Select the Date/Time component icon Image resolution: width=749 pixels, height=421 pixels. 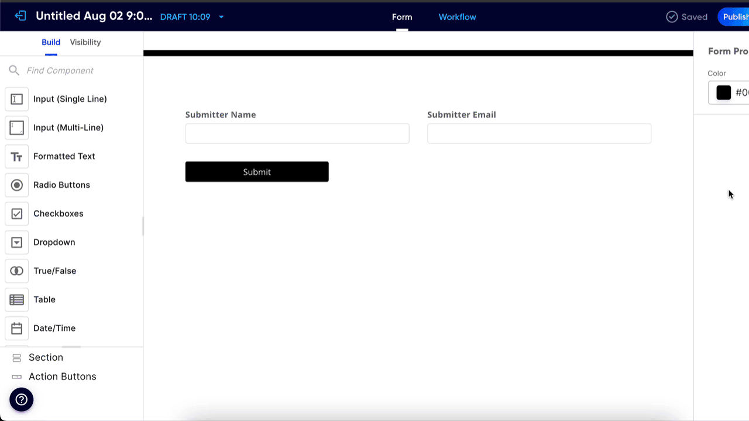(17, 329)
